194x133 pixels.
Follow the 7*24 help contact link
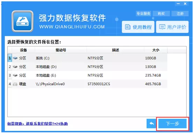click(37, 124)
